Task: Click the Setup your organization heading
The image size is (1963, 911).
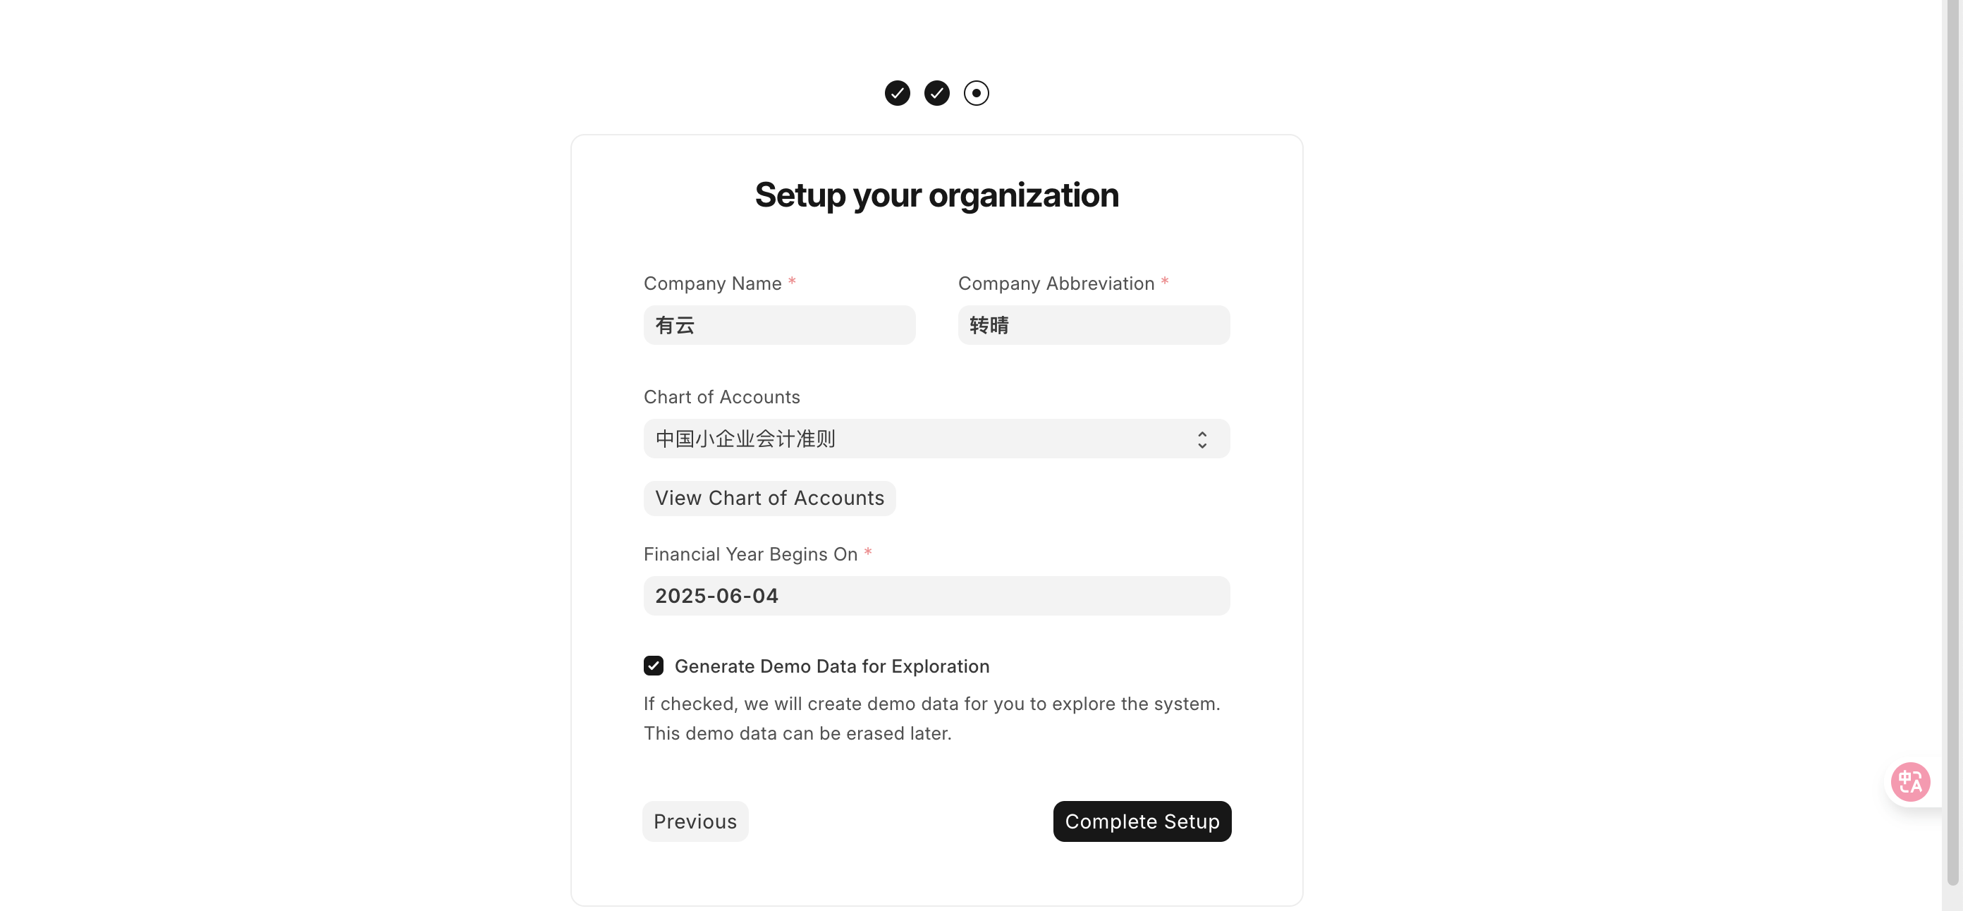Action: (936, 195)
